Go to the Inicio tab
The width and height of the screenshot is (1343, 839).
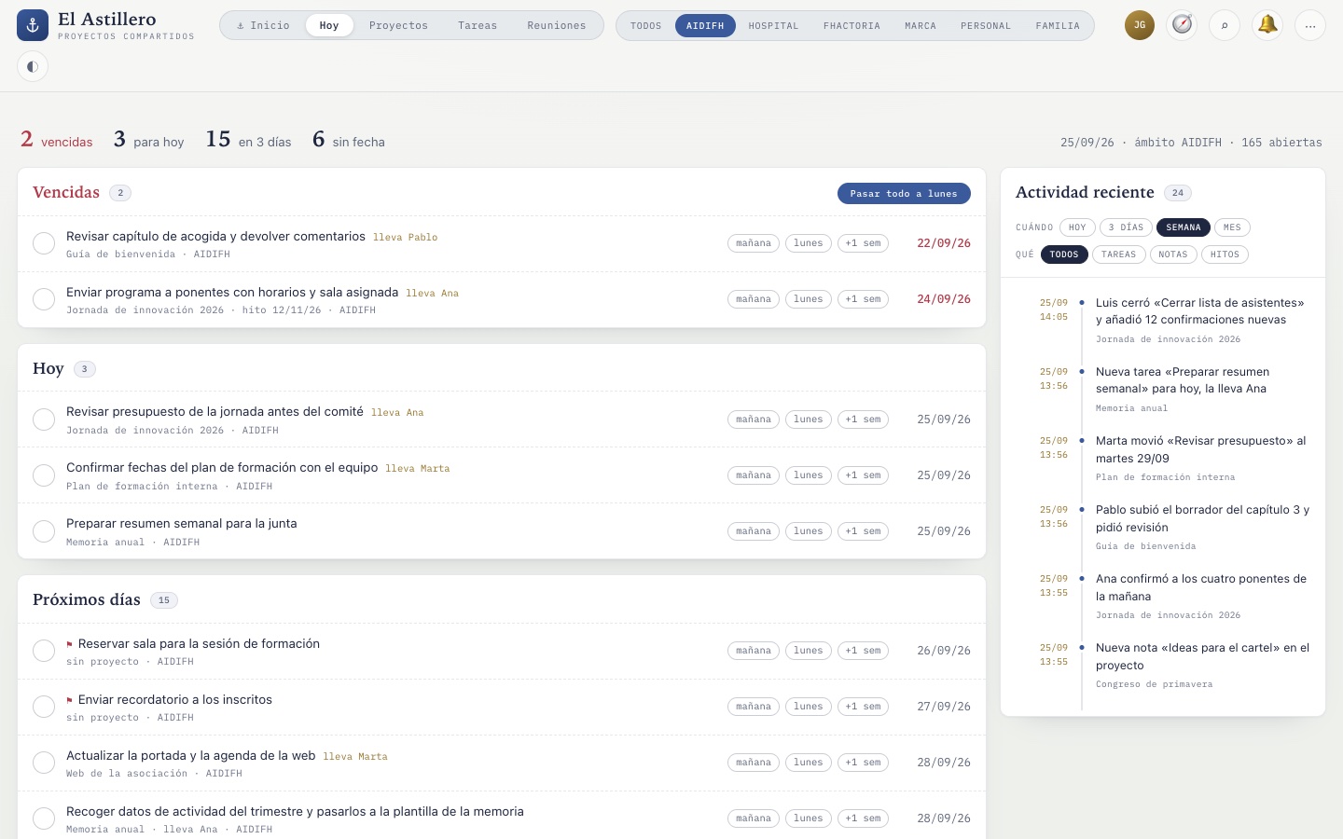263,25
